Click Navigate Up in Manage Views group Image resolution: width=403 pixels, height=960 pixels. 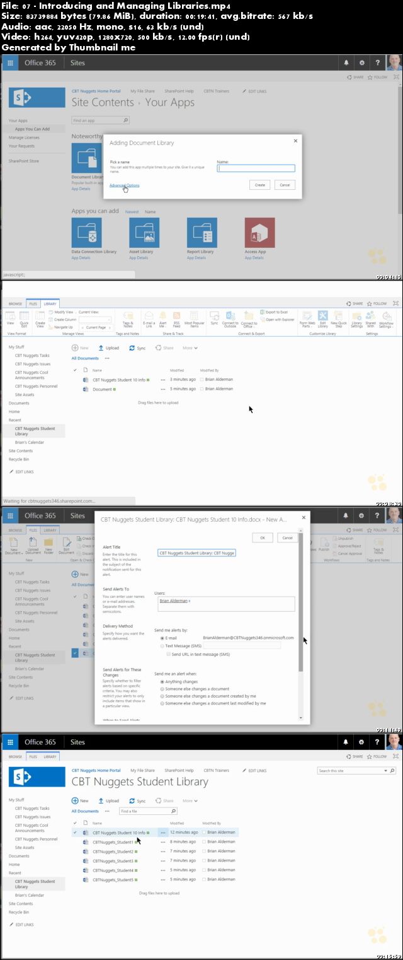(x=60, y=327)
